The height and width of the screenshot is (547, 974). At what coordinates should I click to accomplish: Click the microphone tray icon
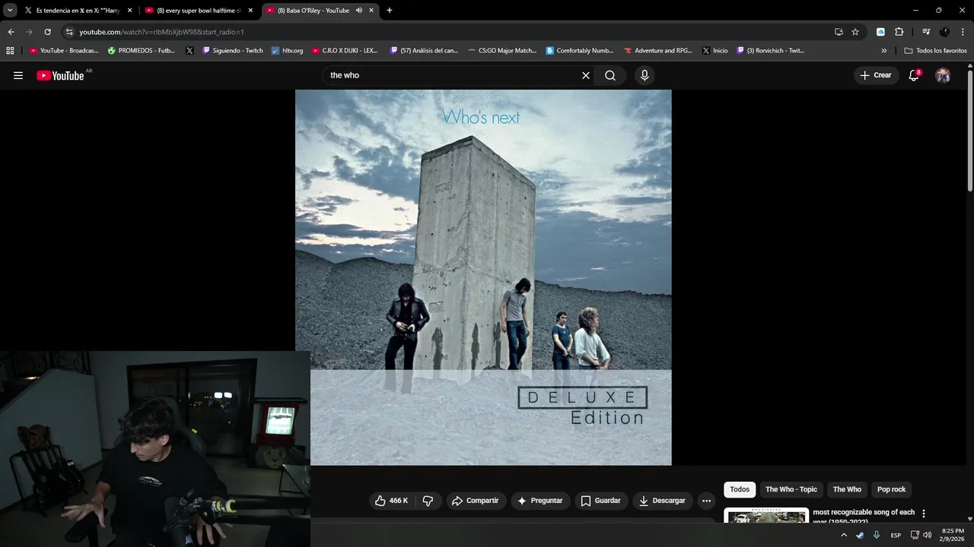877,535
